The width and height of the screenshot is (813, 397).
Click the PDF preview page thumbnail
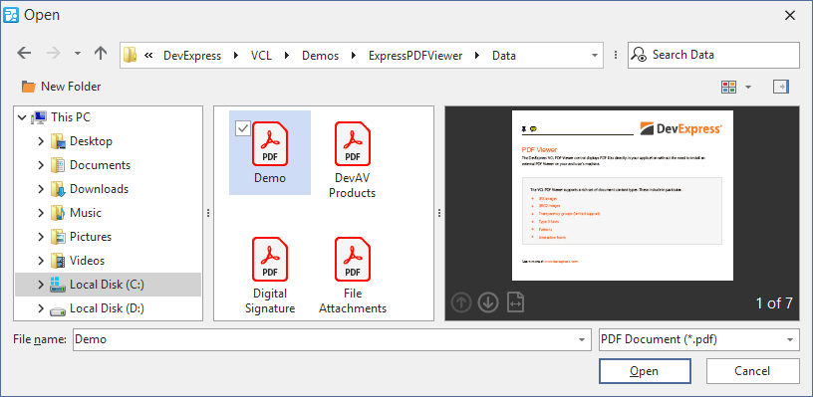click(622, 195)
